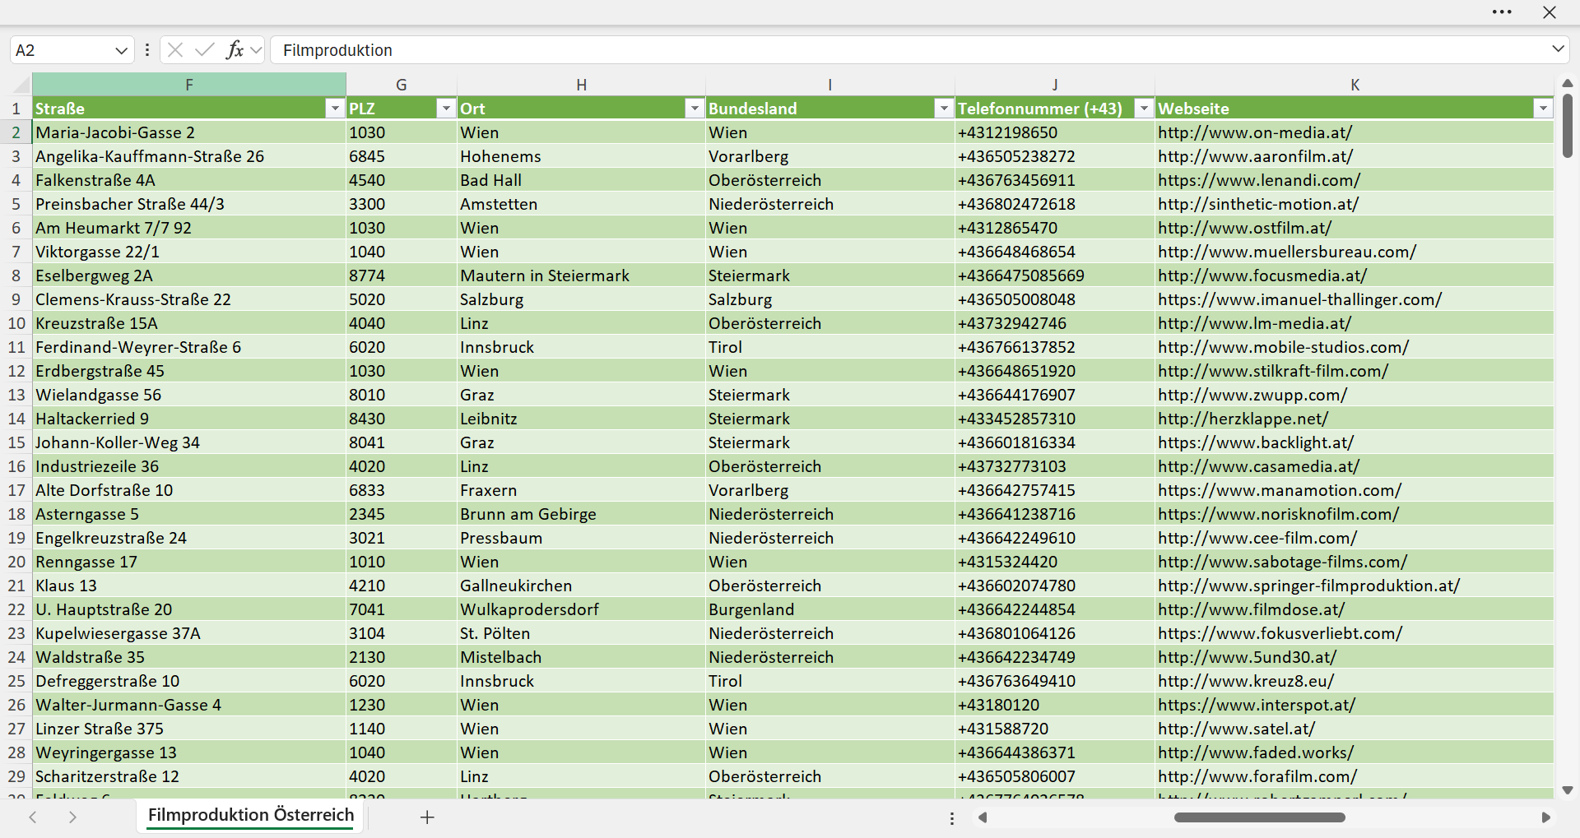
Task: Open the three-dot more options menu
Action: 1502,12
